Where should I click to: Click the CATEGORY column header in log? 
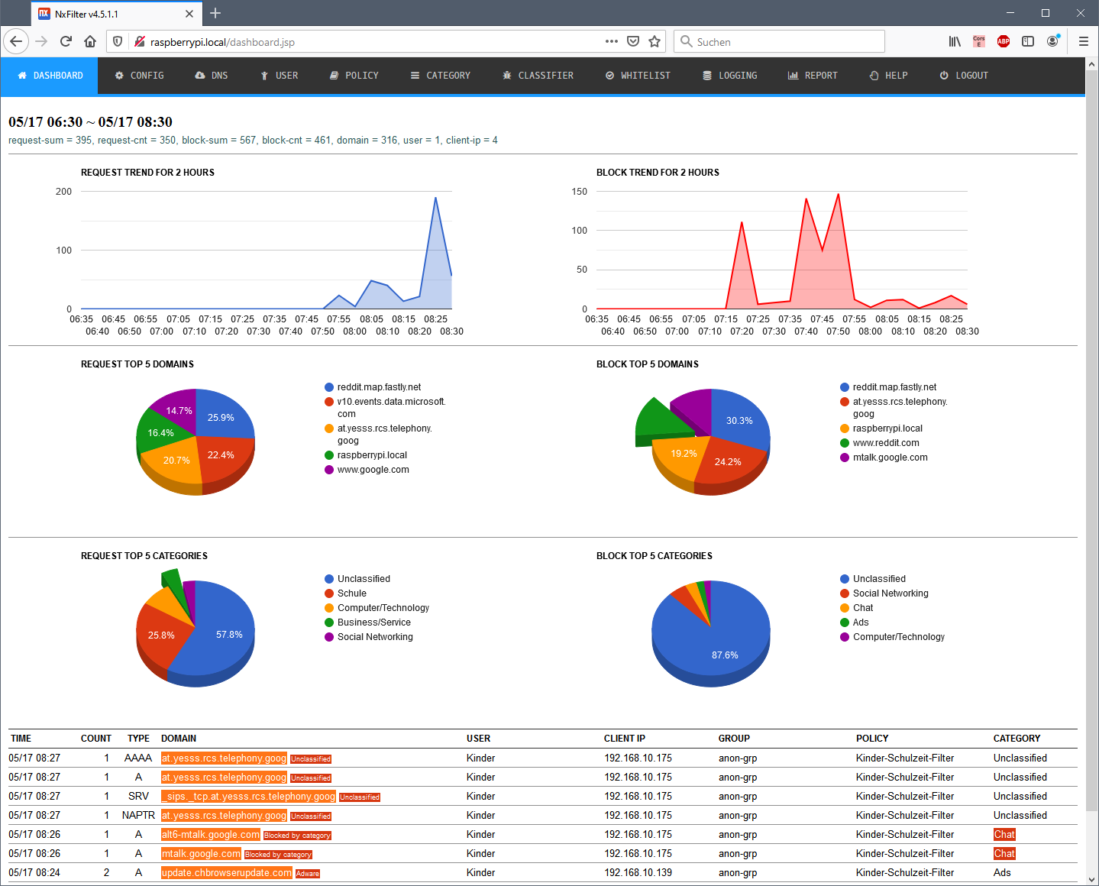click(x=1017, y=739)
